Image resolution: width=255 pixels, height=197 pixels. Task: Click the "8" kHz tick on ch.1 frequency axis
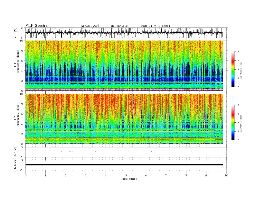pos(23,51)
